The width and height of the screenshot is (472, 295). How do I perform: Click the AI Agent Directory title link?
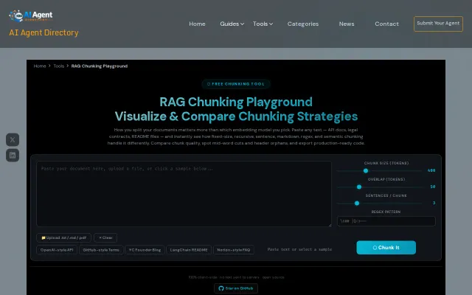44,32
